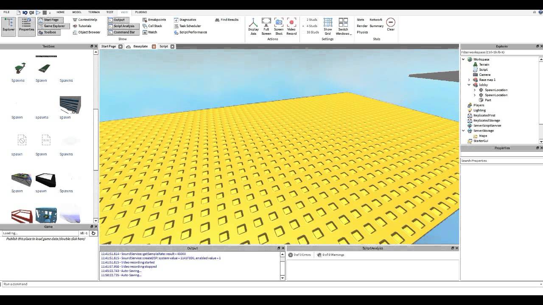Toggle the Script Analysis window

pyautogui.click(x=123, y=26)
